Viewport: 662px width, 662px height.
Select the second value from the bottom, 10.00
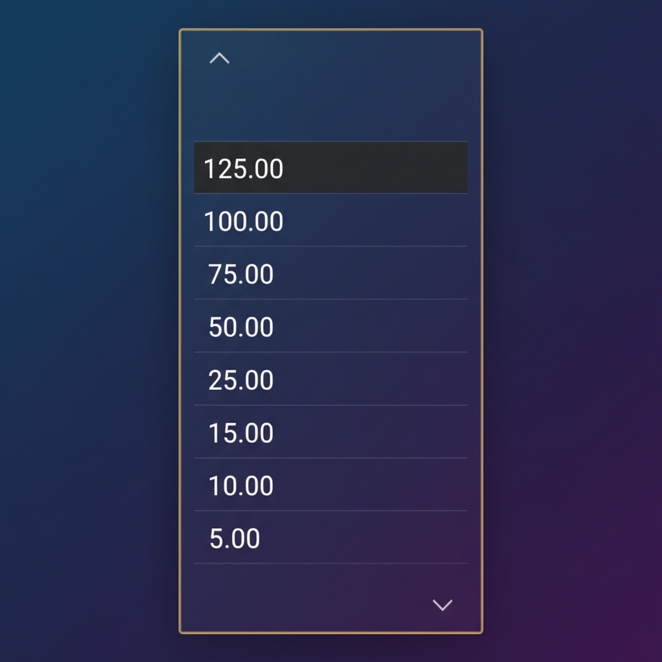click(330, 486)
